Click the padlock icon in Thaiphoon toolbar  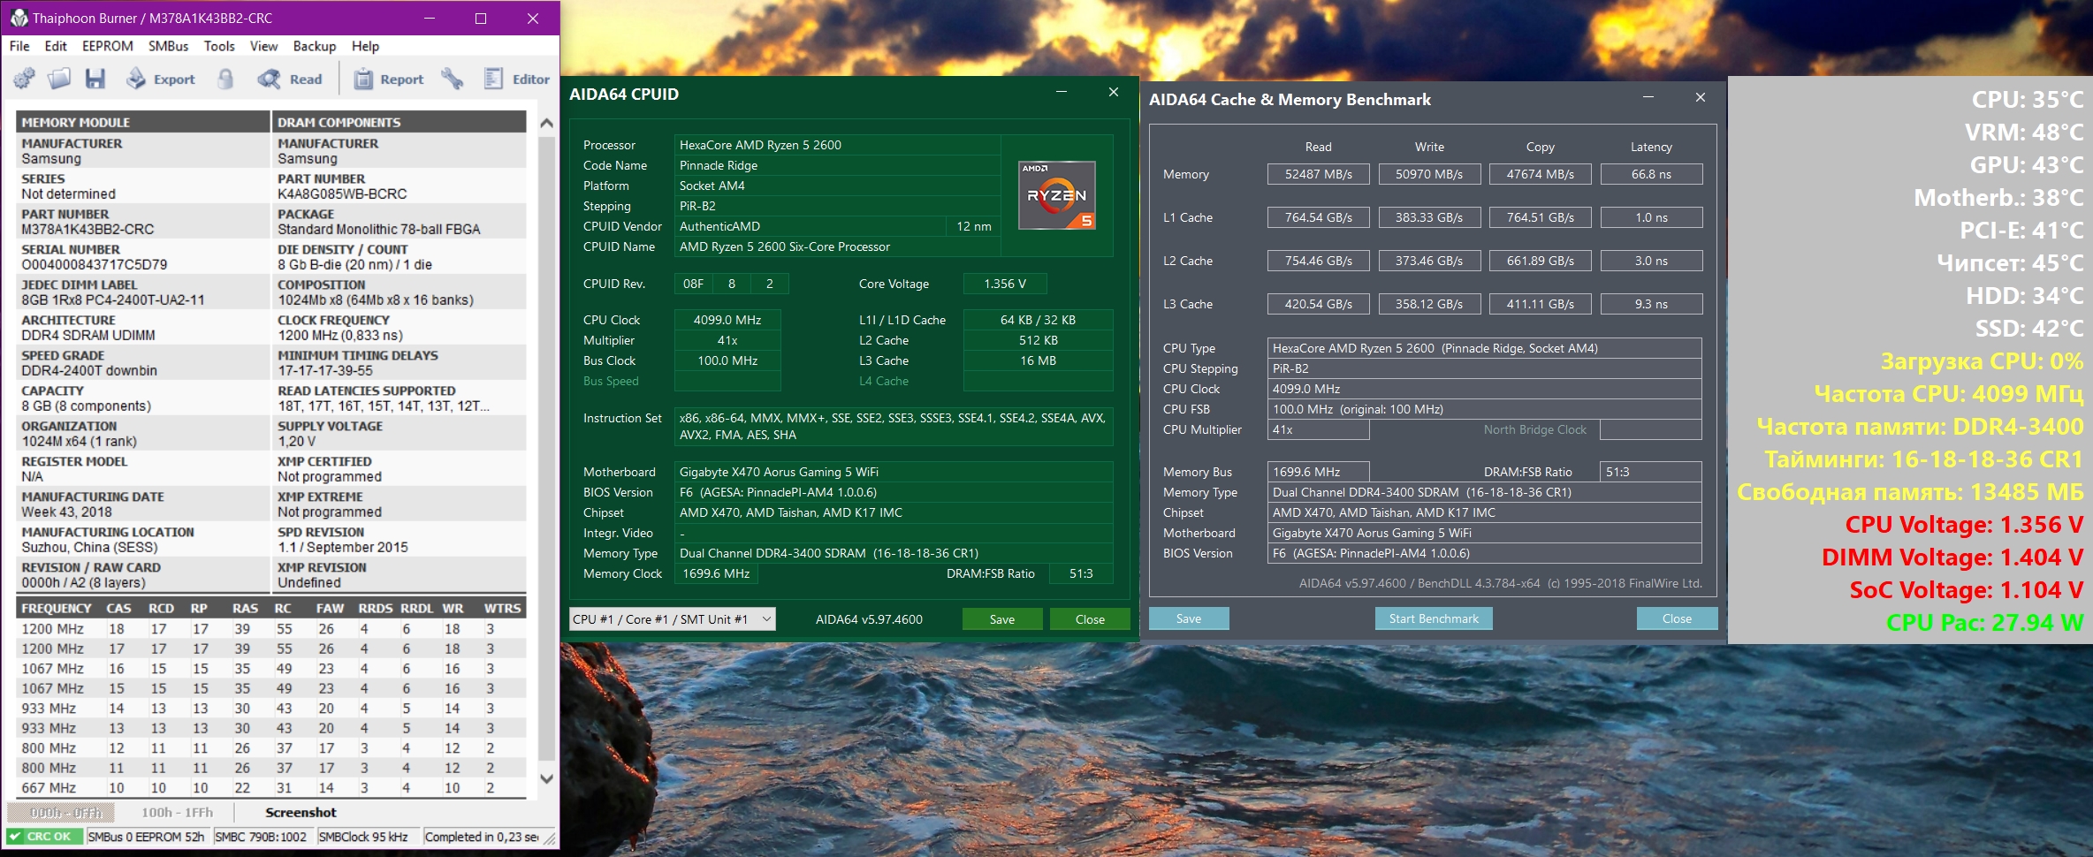pyautogui.click(x=226, y=80)
